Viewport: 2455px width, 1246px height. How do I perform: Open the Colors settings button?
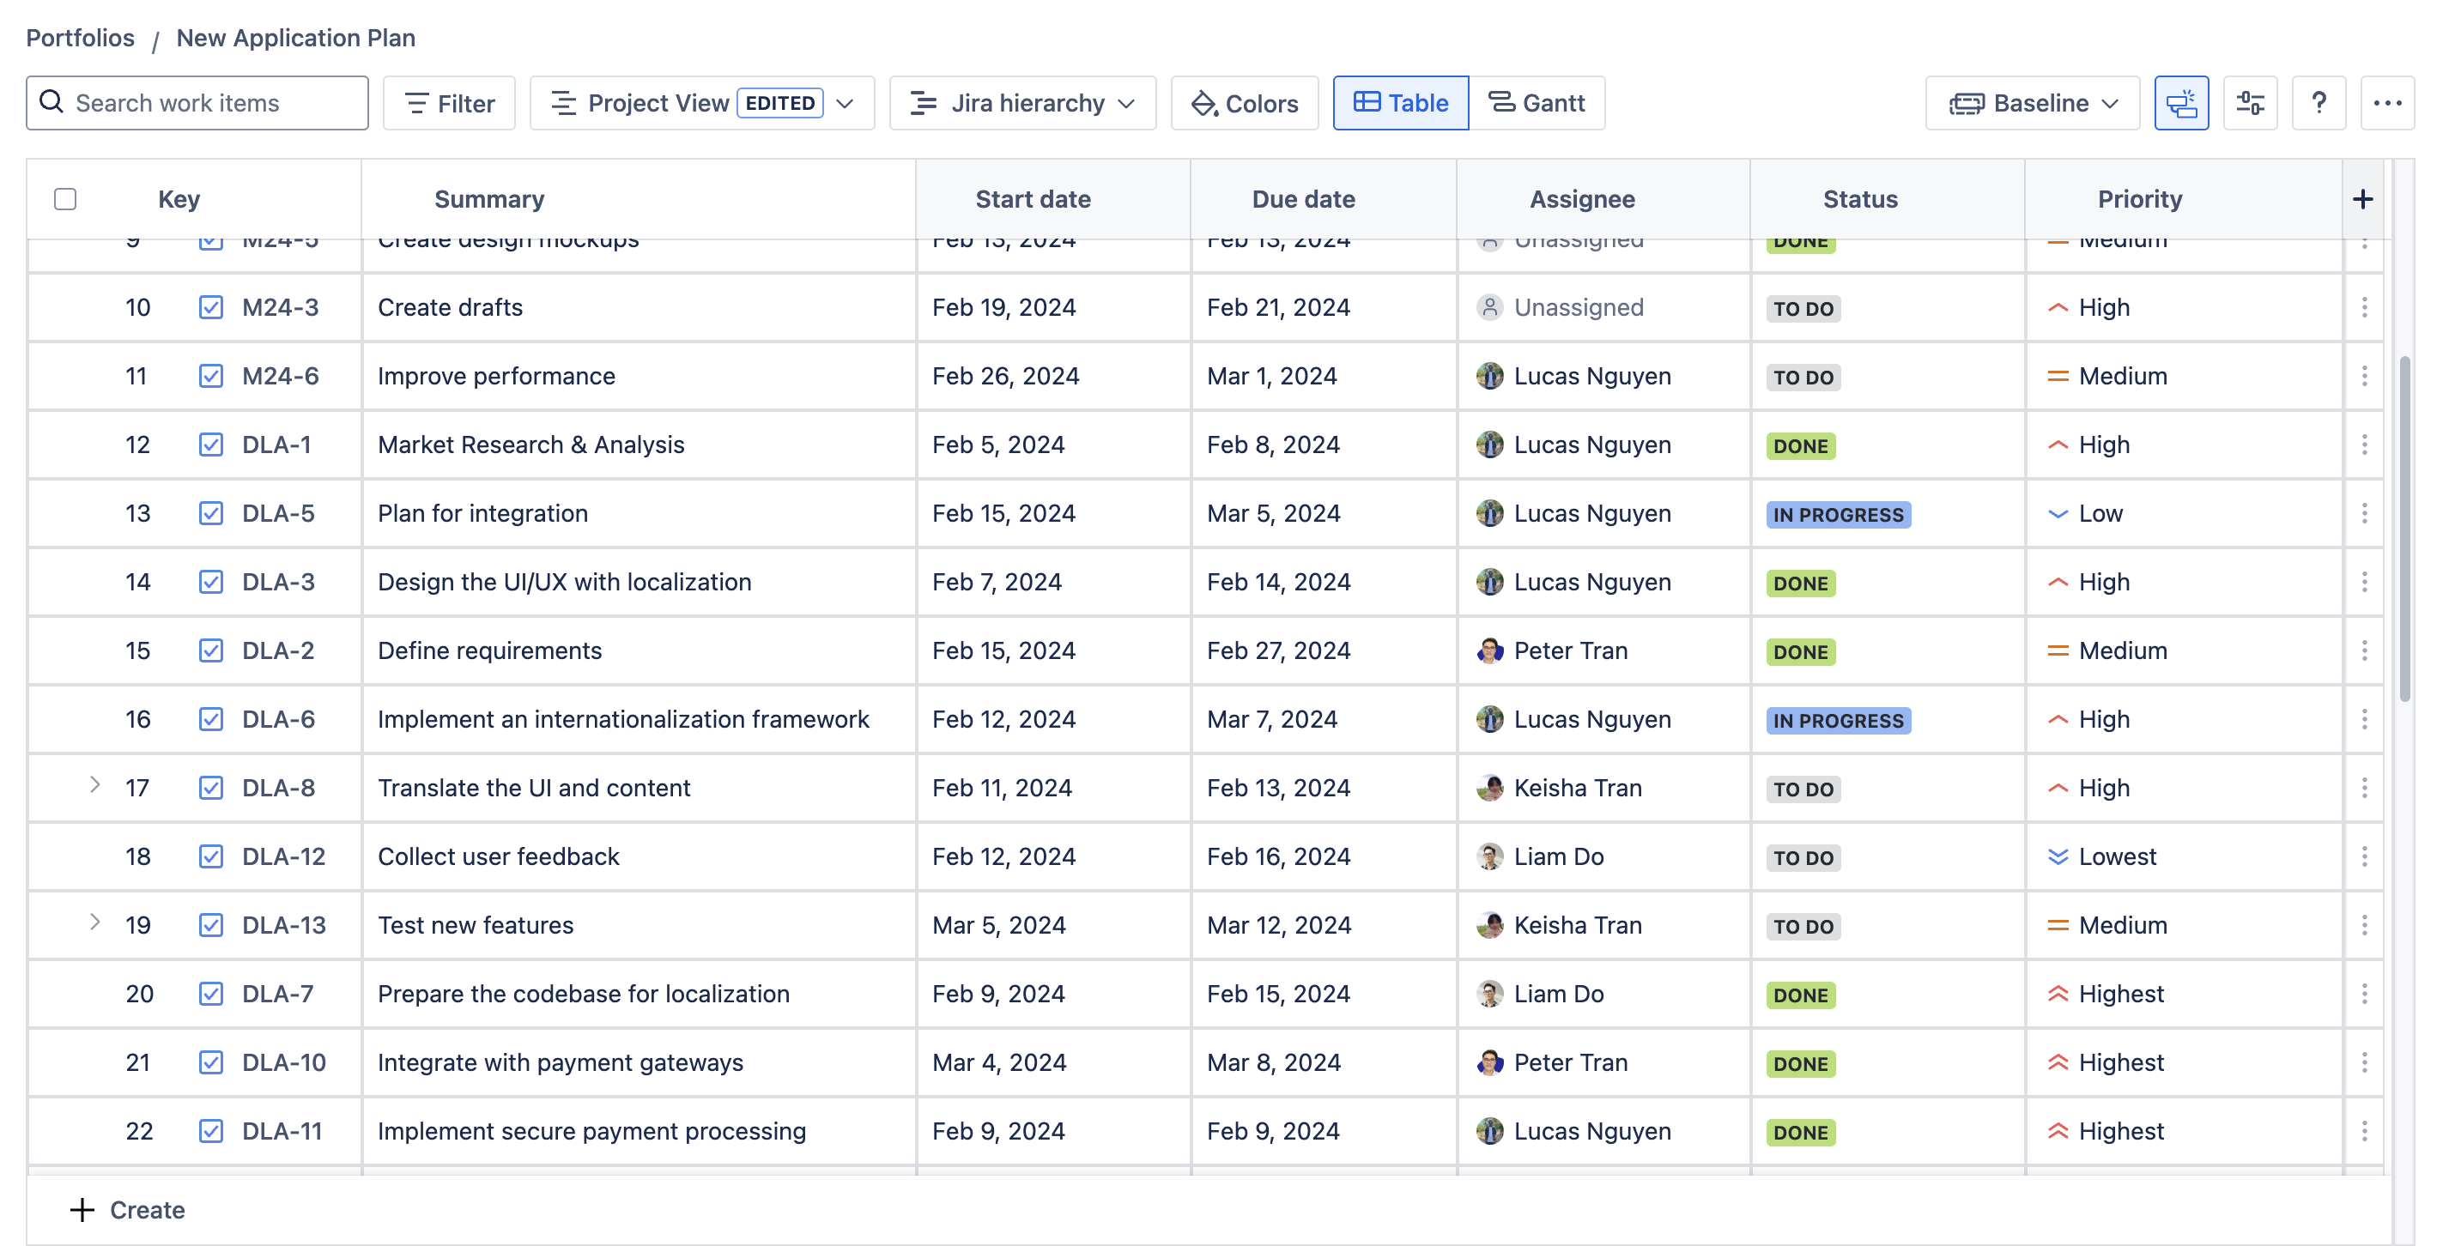[x=1244, y=103]
